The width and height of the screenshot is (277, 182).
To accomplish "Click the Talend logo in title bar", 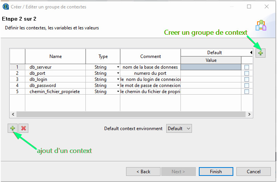I will [x=6, y=7].
